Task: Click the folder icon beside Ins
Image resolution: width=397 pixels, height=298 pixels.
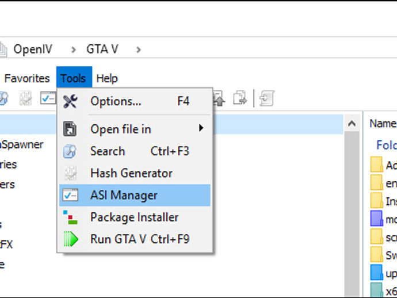Action: coord(376,200)
